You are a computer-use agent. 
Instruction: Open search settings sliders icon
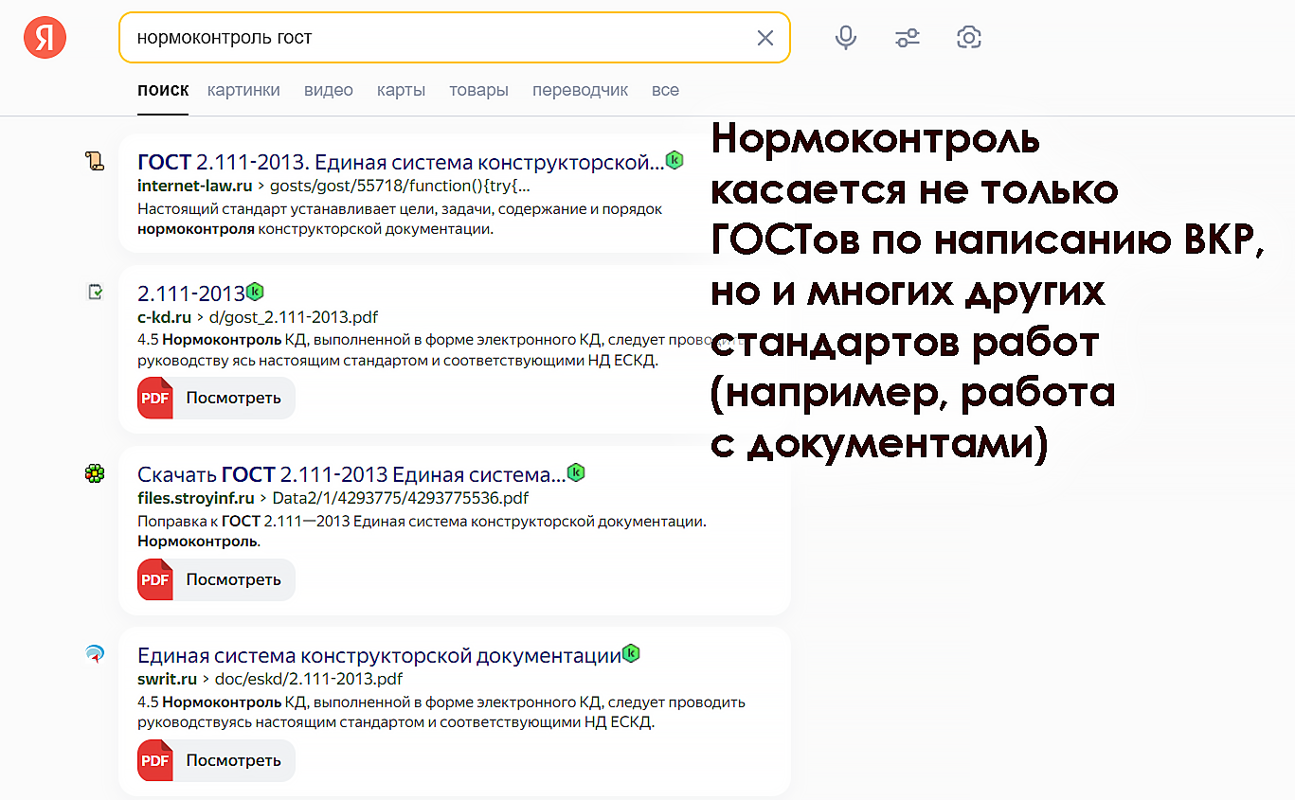[x=908, y=38]
